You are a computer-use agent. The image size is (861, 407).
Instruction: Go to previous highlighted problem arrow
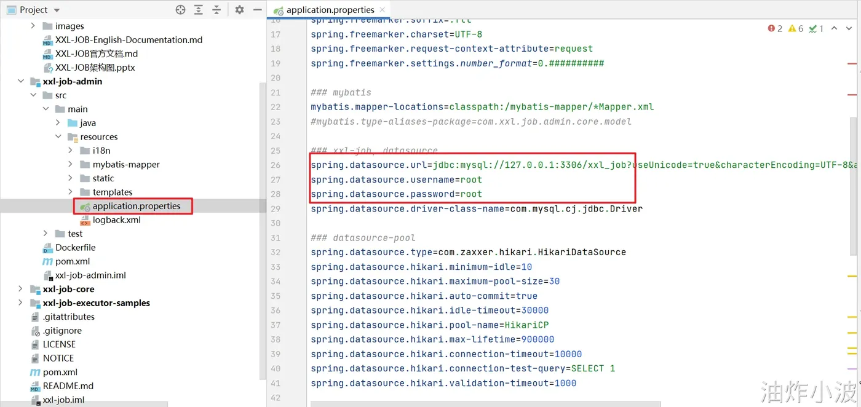[x=835, y=28]
